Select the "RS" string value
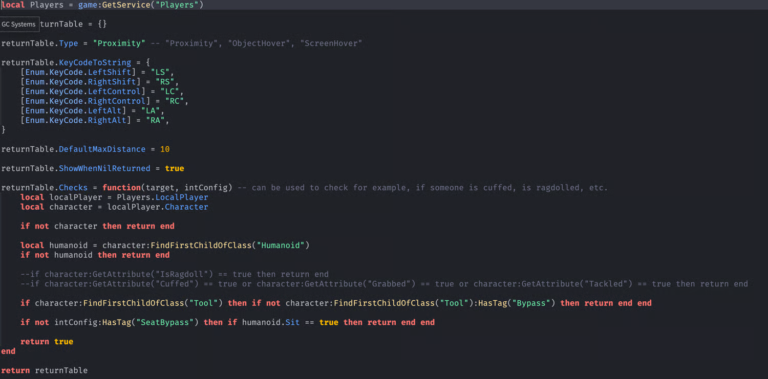 pyautogui.click(x=165, y=82)
